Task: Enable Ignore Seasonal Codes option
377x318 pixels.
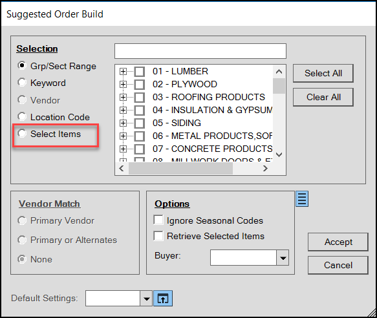Action: pyautogui.click(x=158, y=220)
